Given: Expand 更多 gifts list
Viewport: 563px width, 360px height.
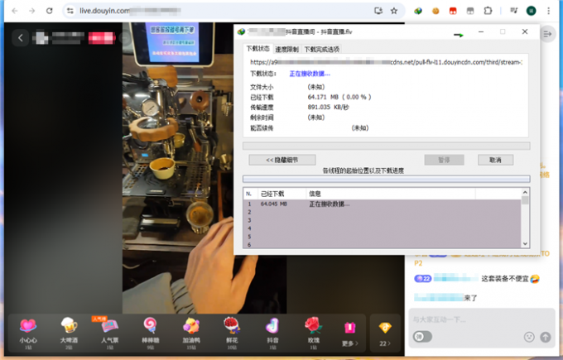Looking at the screenshot, I should [349, 334].
